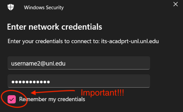The height and width of the screenshot is (112, 183).
Task: Close the Windows Security dialog
Action: pos(175,4)
